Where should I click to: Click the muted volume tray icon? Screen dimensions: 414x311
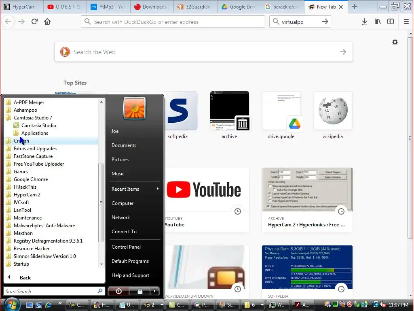point(383,305)
